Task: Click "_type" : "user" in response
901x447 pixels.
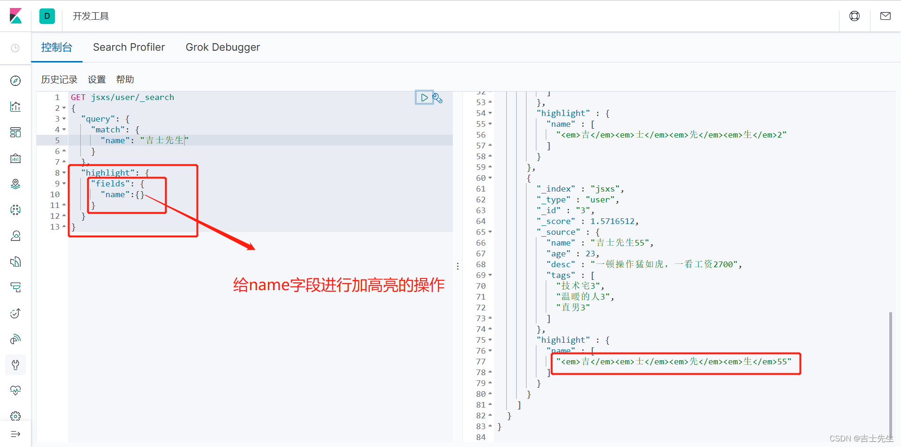Action: pos(578,200)
